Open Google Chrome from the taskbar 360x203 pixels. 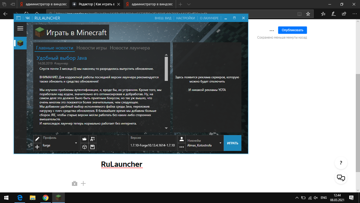[46, 198]
